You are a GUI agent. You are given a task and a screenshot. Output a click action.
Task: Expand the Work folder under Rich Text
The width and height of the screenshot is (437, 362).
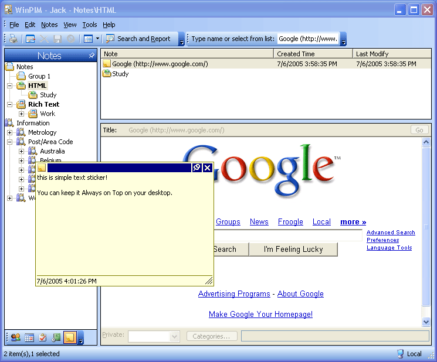[x=22, y=114]
